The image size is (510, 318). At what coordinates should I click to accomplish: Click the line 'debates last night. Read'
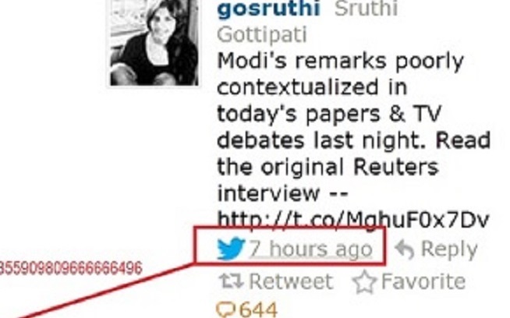click(353, 140)
